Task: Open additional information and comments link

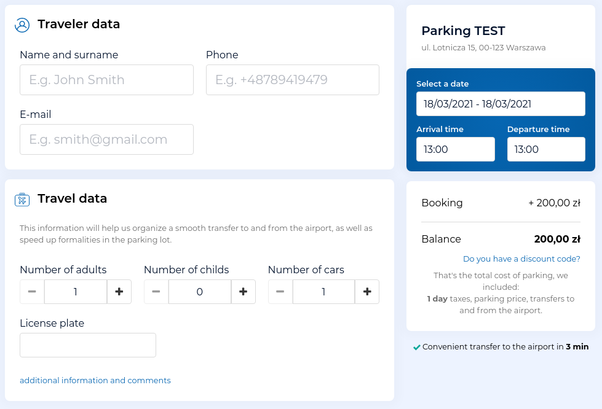Action: click(95, 381)
